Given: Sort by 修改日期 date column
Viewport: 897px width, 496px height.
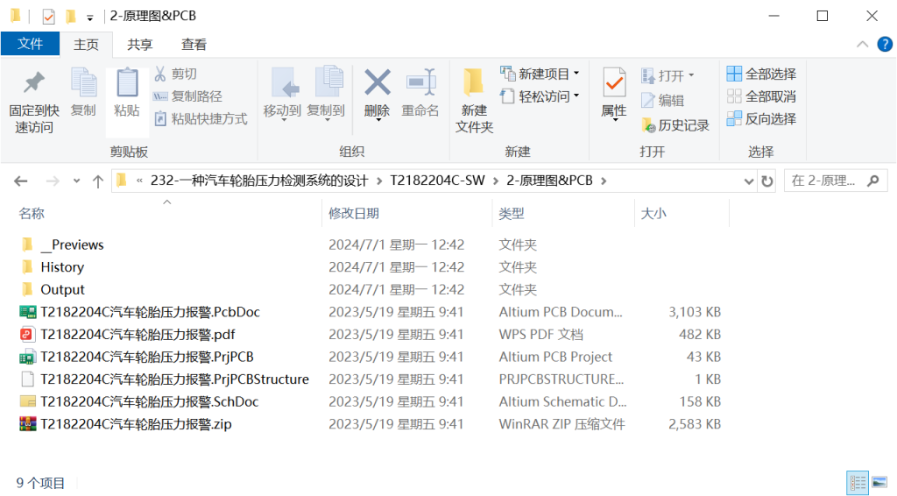Looking at the screenshot, I should [354, 214].
